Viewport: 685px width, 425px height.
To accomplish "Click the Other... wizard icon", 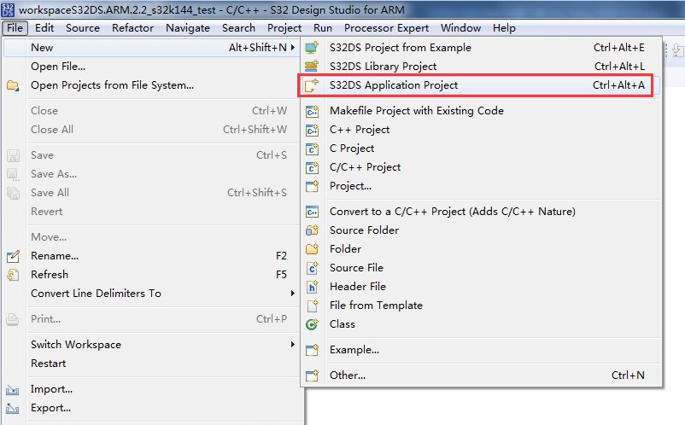I will click(x=312, y=376).
